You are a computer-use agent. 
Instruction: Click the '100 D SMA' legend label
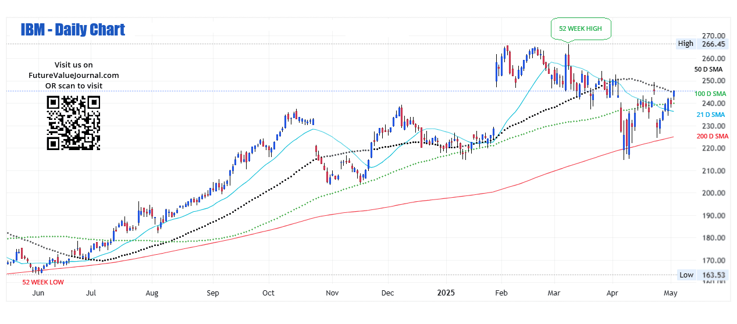click(x=710, y=94)
